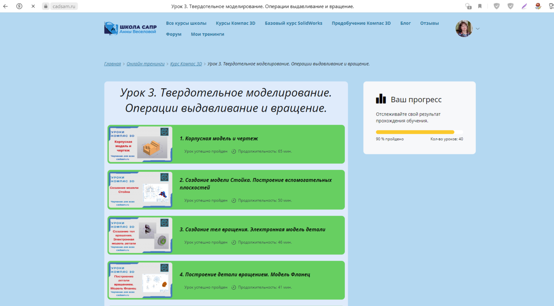Follow the Главная breadcrumb link
This screenshot has width=554, height=306.
(x=112, y=64)
